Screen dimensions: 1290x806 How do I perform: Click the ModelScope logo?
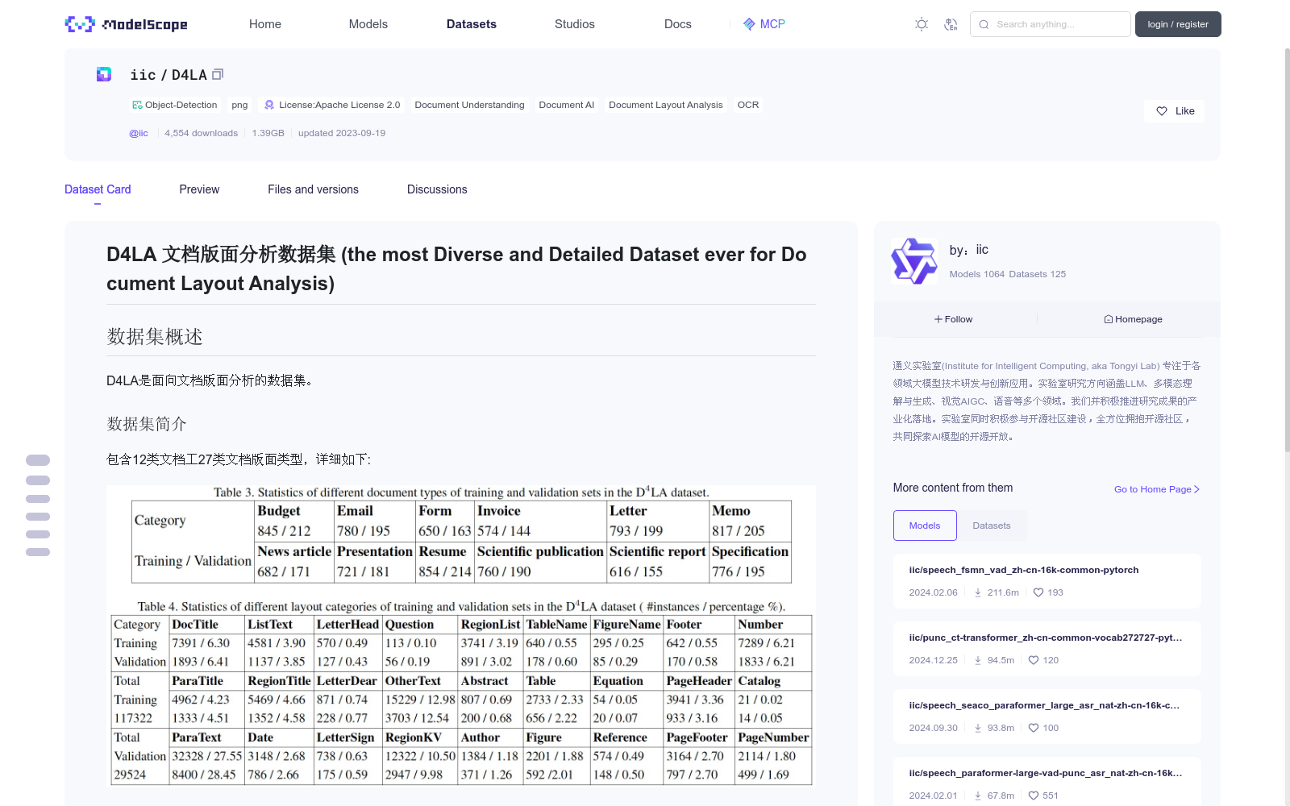127,24
